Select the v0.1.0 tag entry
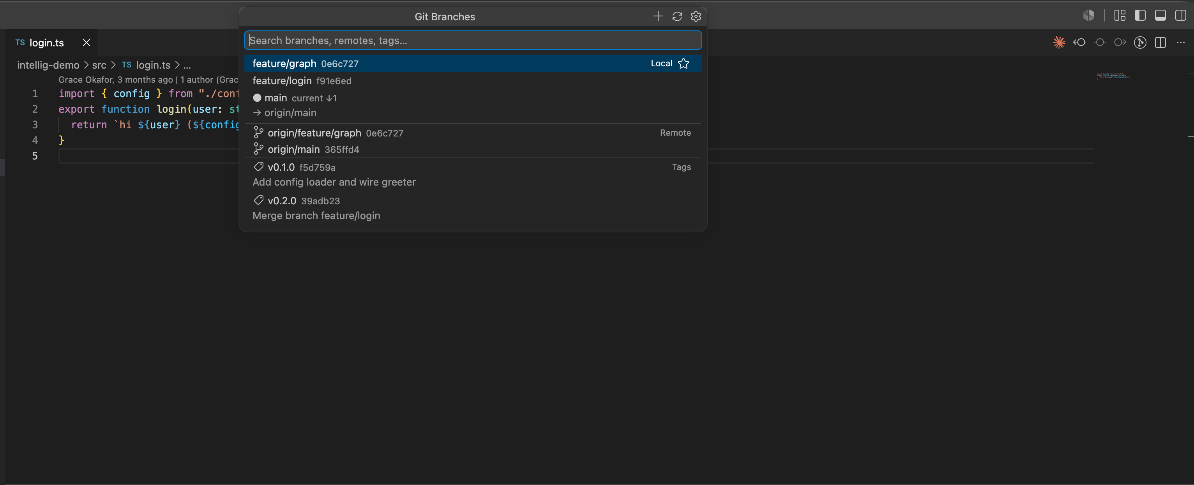 (473, 174)
